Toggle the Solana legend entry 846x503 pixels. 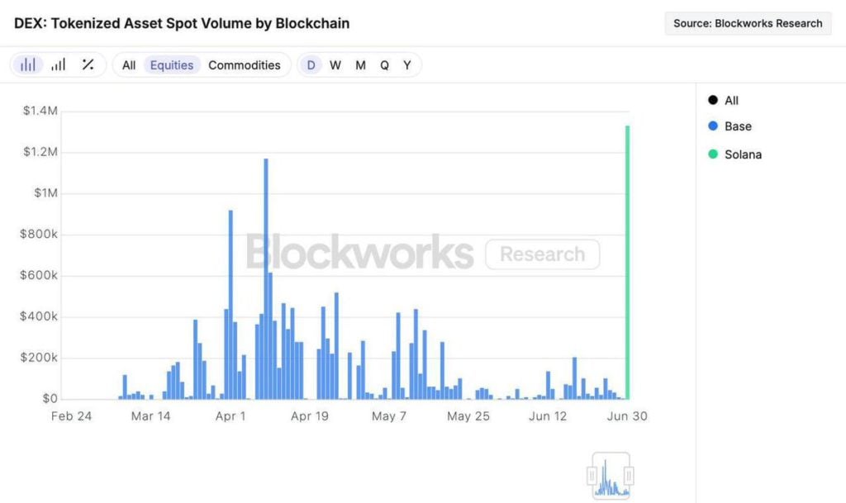[734, 154]
